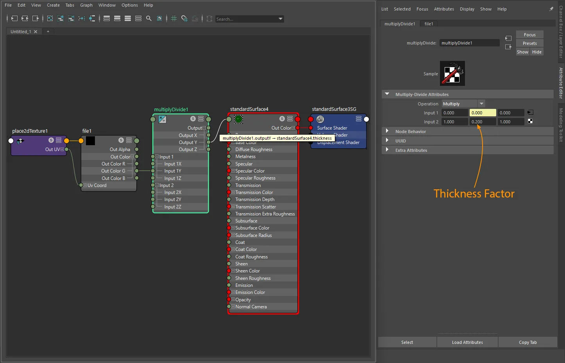Click the Copy Tab button
Screen dimensions: 565x363
(x=527, y=342)
